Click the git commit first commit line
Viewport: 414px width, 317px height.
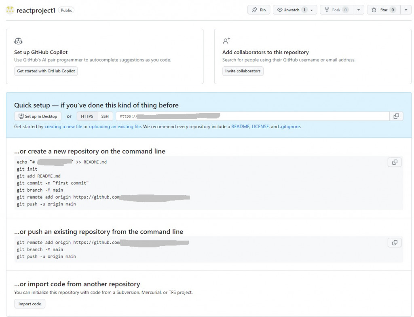53,183
